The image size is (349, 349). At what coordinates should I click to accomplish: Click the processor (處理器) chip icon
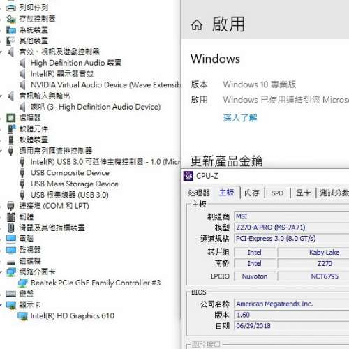point(10,118)
